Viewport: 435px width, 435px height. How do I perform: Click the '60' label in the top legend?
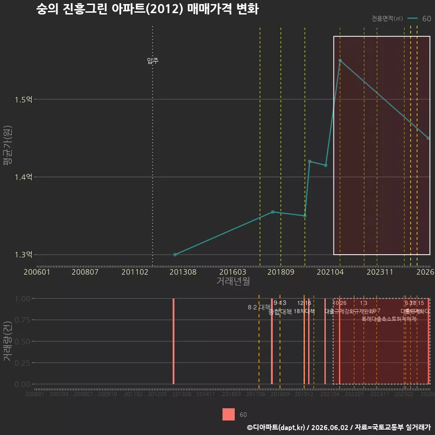[x=426, y=19]
